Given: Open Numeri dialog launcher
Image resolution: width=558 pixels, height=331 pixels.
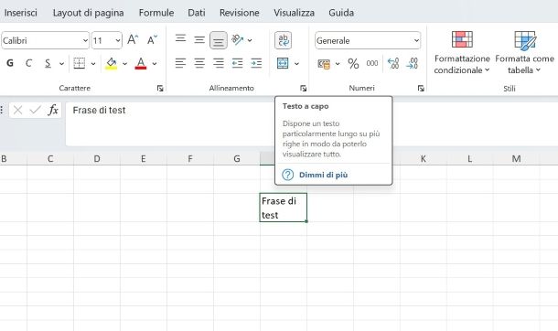Looking at the screenshot, I should 421,88.
